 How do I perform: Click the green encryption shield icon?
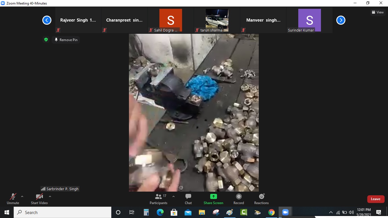click(x=46, y=40)
